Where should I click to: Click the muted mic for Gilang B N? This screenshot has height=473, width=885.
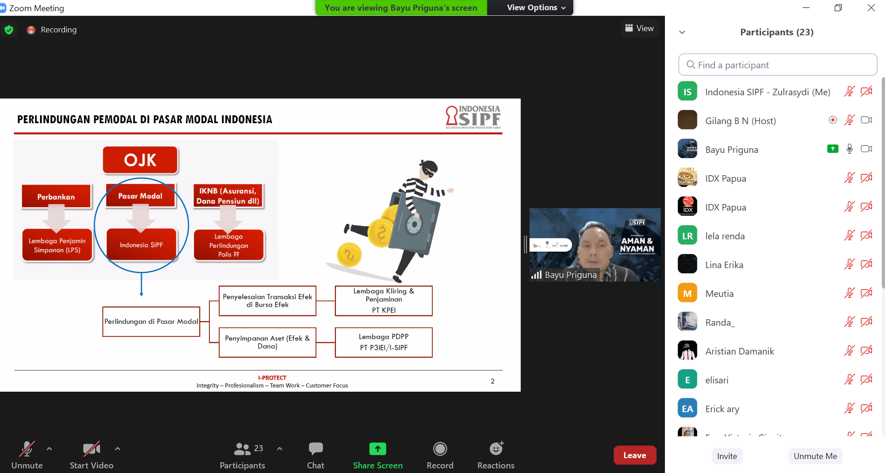[x=849, y=120]
